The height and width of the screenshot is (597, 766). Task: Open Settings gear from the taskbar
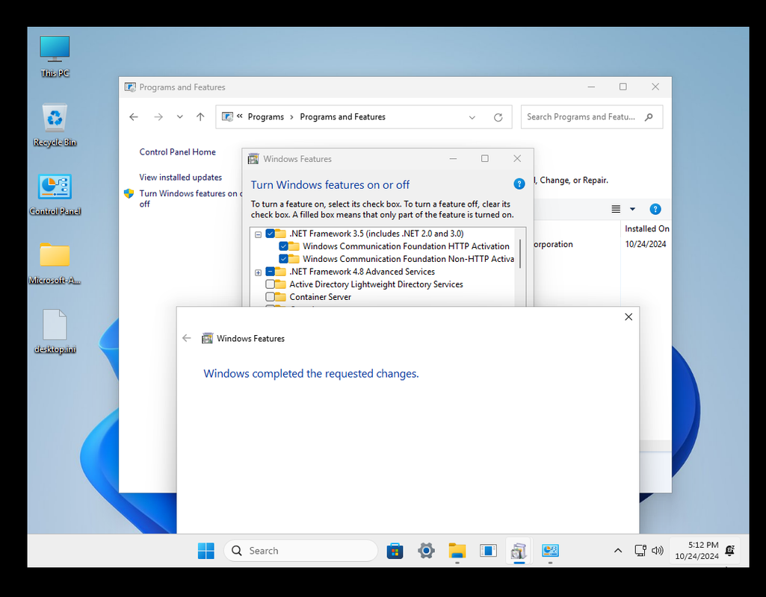426,551
